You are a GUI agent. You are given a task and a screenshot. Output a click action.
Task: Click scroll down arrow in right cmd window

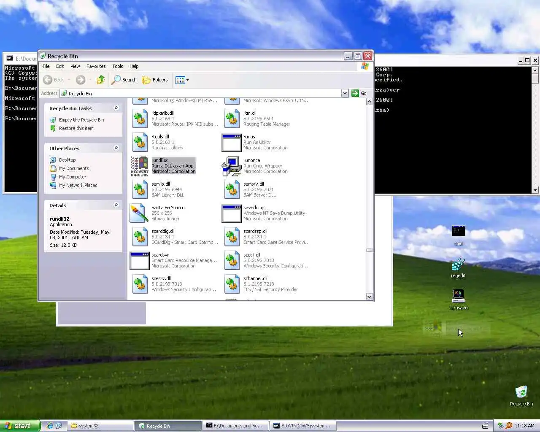pyautogui.click(x=535, y=190)
